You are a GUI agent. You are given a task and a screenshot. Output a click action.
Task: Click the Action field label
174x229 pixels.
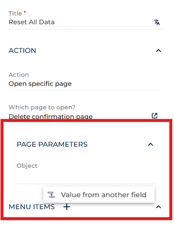(19, 75)
